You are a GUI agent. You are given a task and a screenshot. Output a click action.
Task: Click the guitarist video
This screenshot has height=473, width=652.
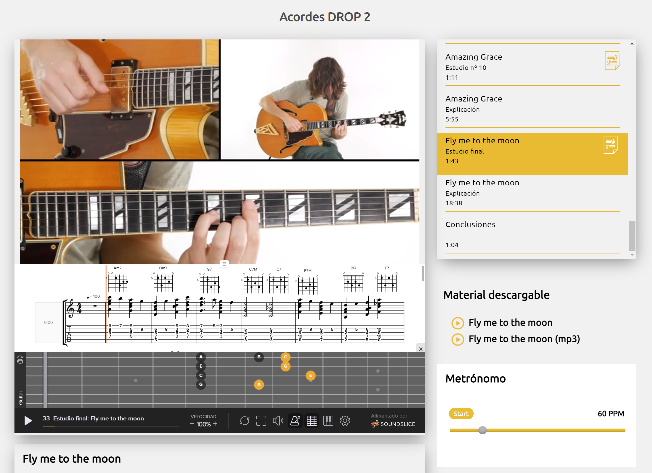220,151
